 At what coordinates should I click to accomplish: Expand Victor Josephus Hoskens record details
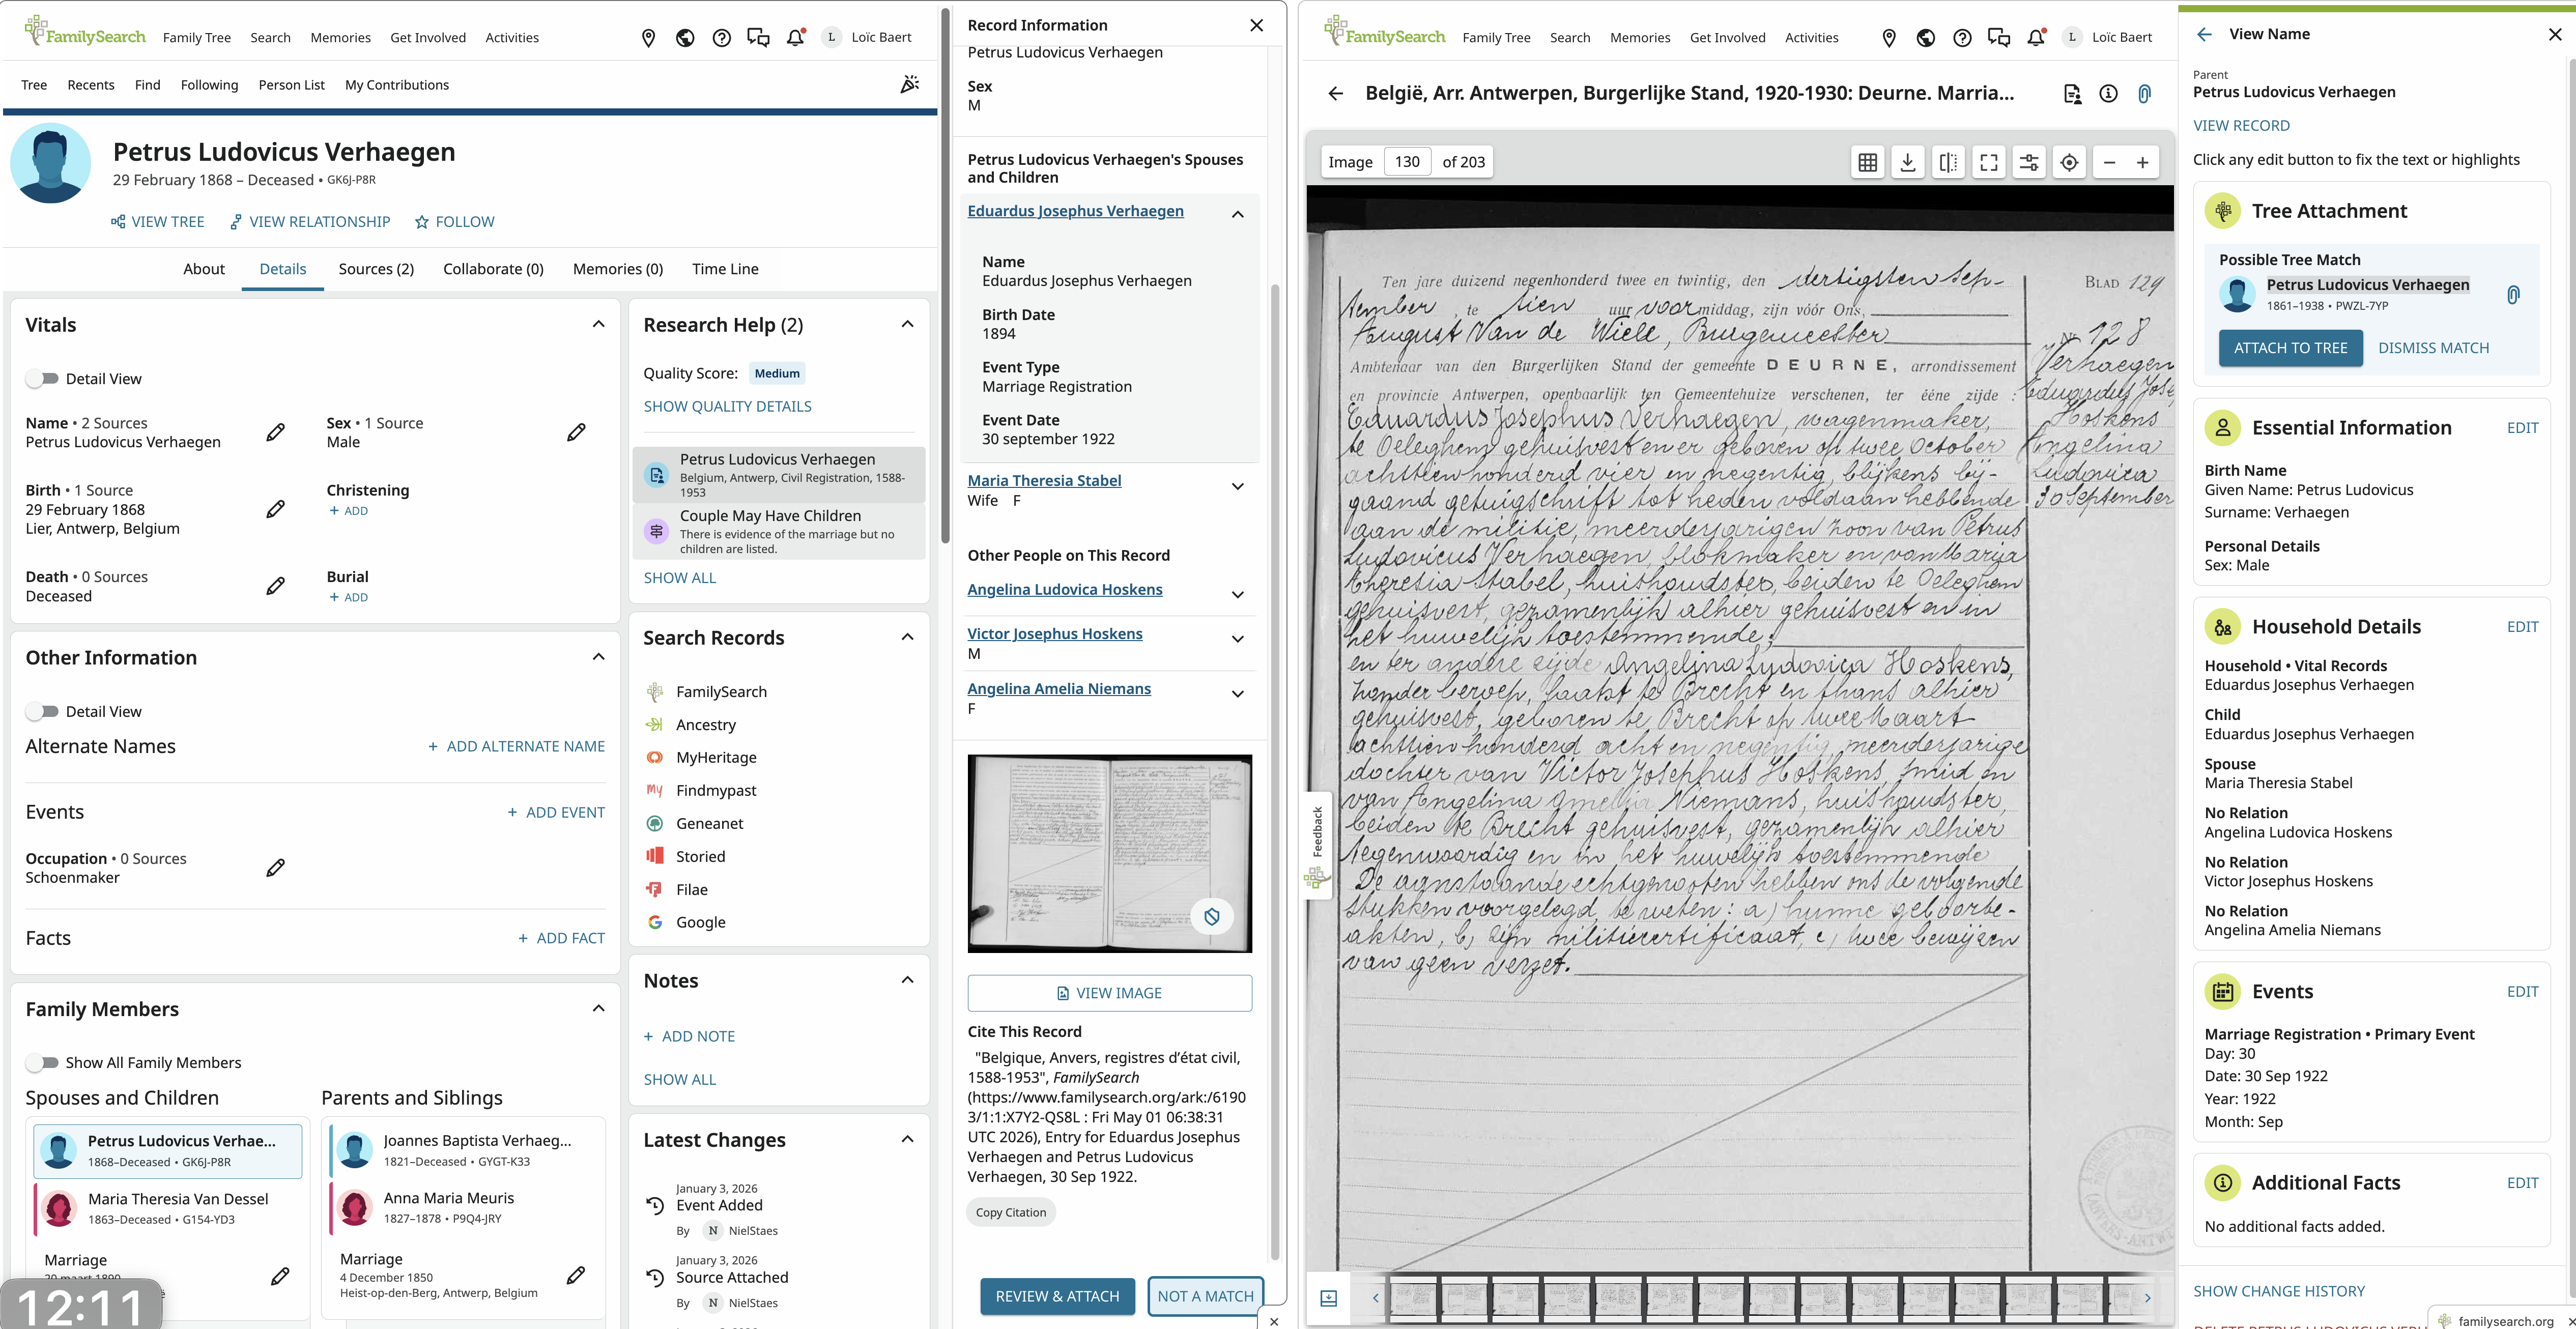[1237, 639]
